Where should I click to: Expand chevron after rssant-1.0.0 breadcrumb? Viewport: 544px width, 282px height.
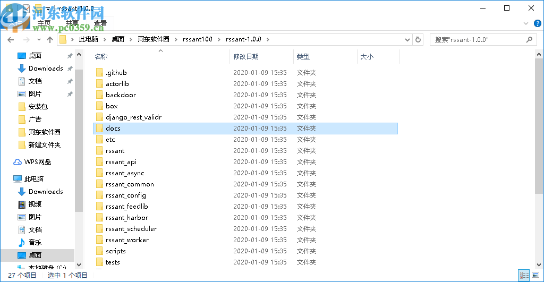point(268,39)
